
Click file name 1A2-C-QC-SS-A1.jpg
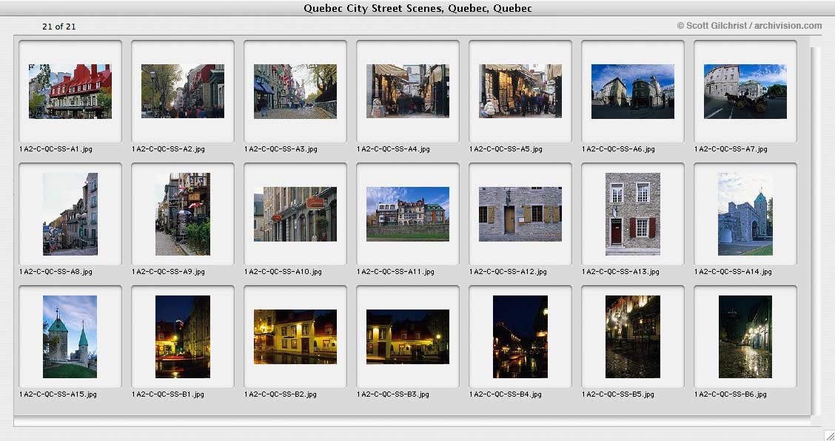[x=56, y=149]
